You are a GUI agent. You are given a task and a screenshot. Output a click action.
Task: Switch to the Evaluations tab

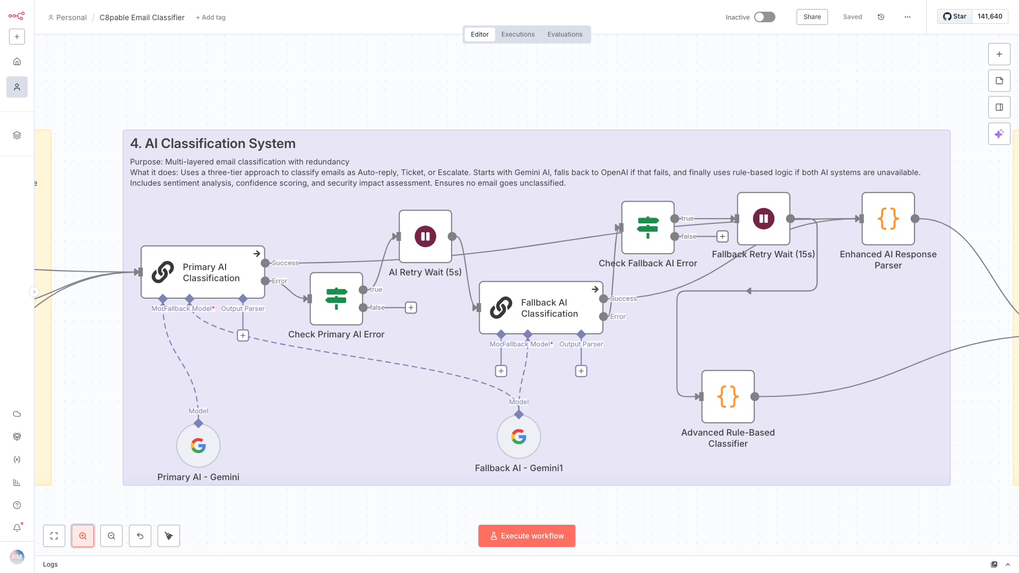tap(565, 34)
